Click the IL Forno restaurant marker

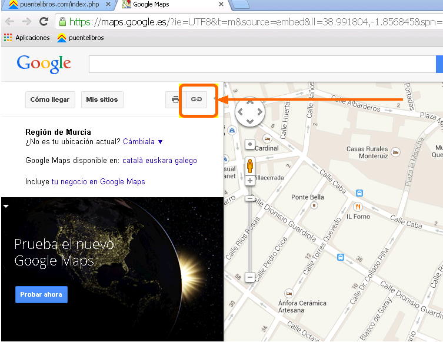coord(358,207)
